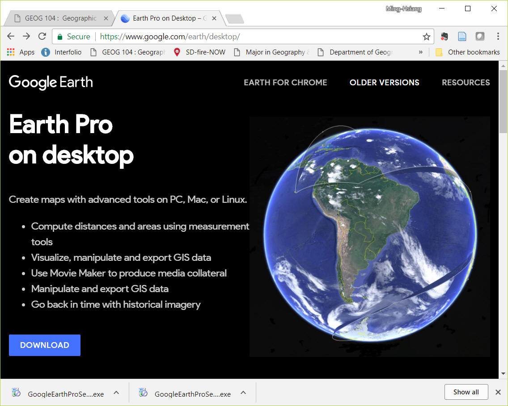Image resolution: width=508 pixels, height=406 pixels.
Task: Open the Older Versions menu item
Action: (384, 83)
